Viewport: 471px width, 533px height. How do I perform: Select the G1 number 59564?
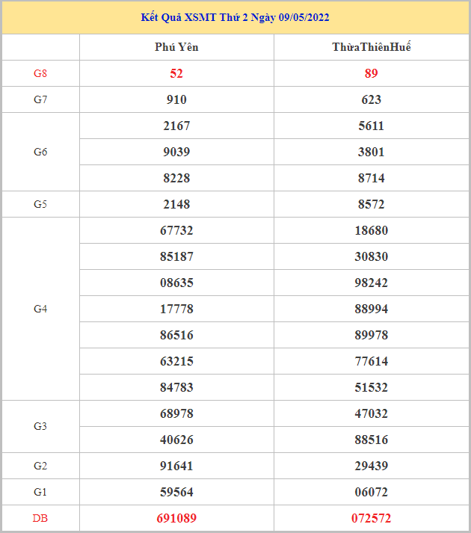coord(176,492)
